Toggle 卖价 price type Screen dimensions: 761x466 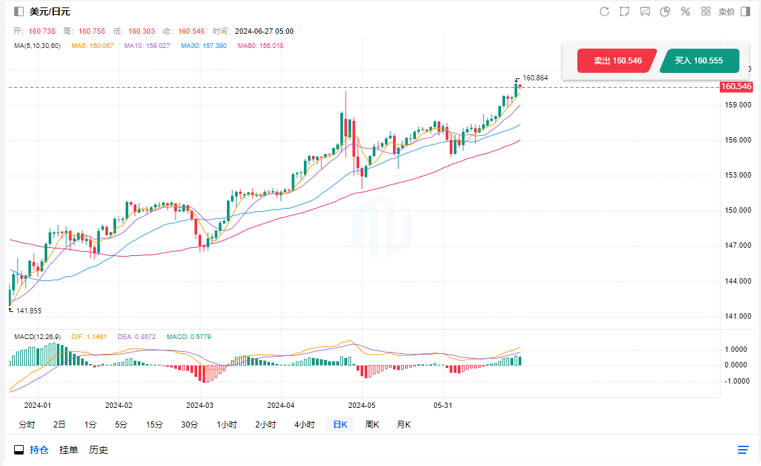point(726,11)
